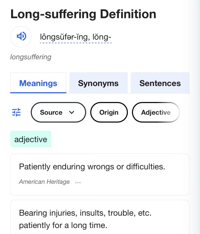Toggle the adjective part-of-speech chip
The image size is (200, 234).
tap(31, 139)
